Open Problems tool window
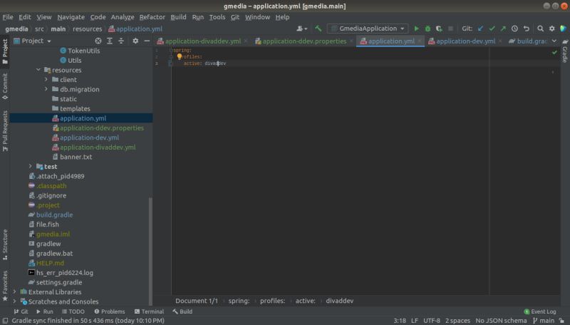Viewport: 570px width, 325px height. click(110, 311)
